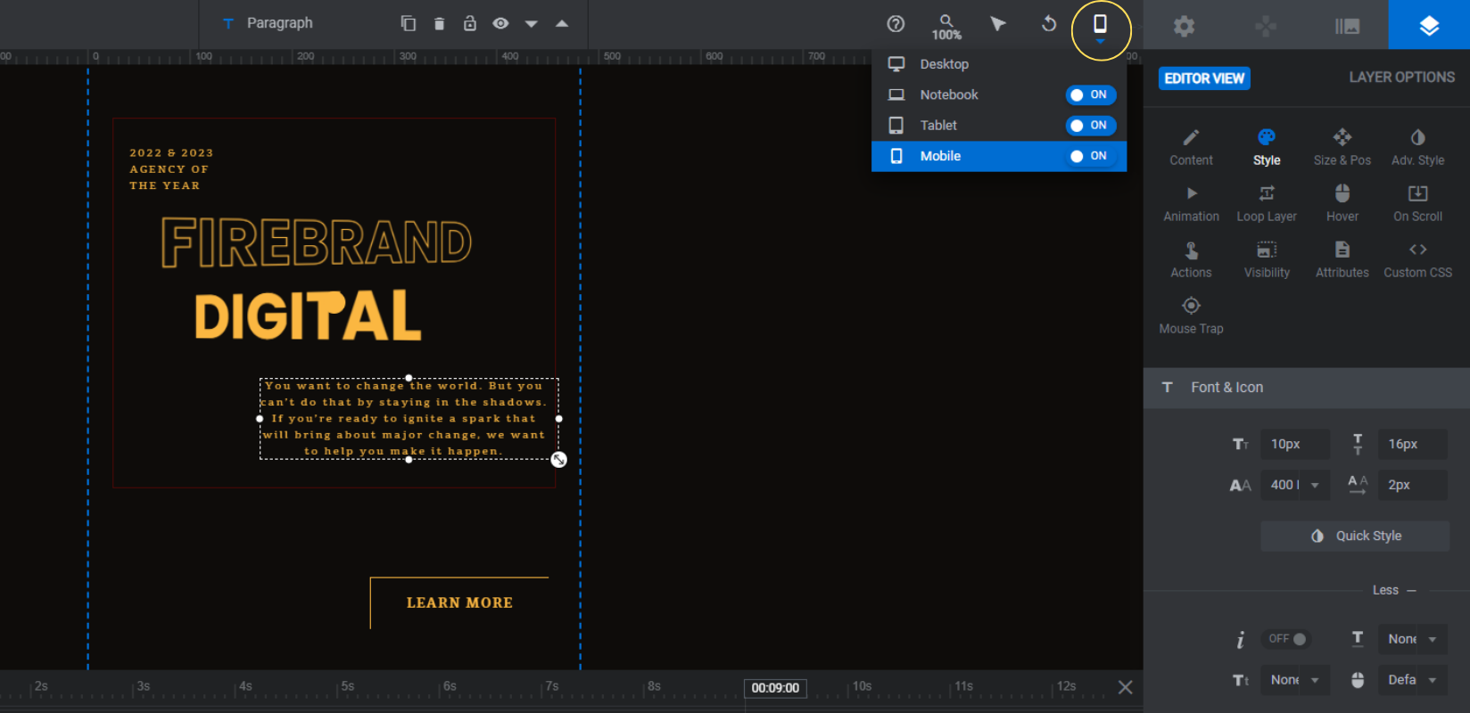
Task: Select the pointer selection tool
Action: click(x=998, y=24)
